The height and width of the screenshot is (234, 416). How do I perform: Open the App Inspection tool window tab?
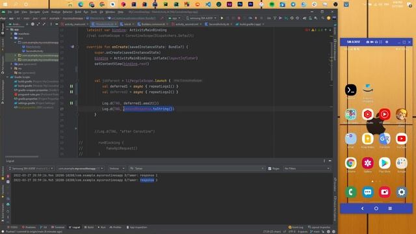point(136,227)
